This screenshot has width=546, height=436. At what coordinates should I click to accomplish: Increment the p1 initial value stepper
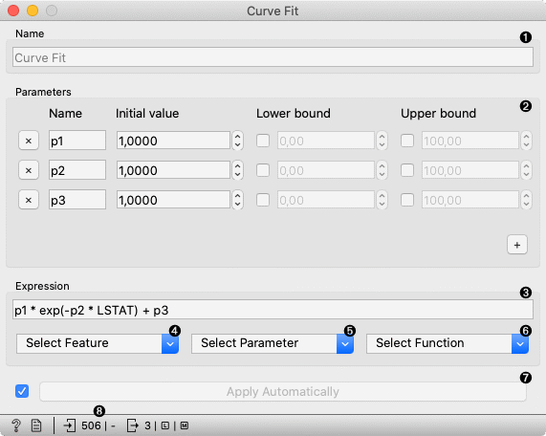point(237,136)
